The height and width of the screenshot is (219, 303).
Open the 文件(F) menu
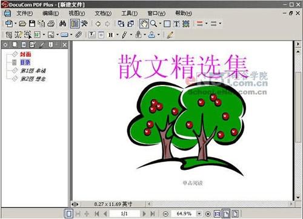(25, 13)
